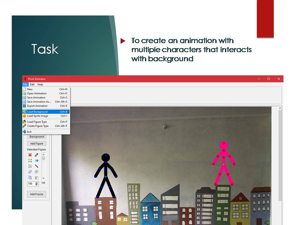Click the opacity scrollbar up arrow
The height and width of the screenshot is (225, 300).
tap(44, 155)
